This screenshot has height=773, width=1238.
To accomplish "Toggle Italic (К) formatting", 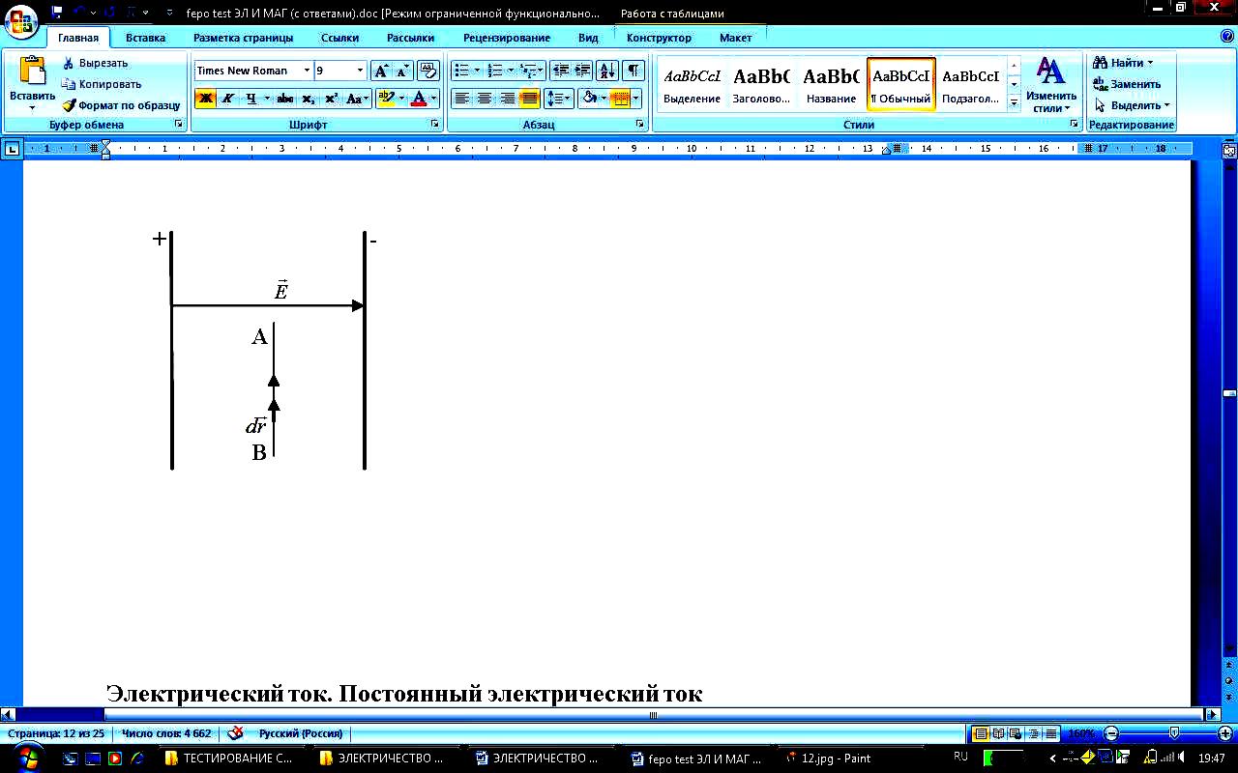I will pos(228,99).
